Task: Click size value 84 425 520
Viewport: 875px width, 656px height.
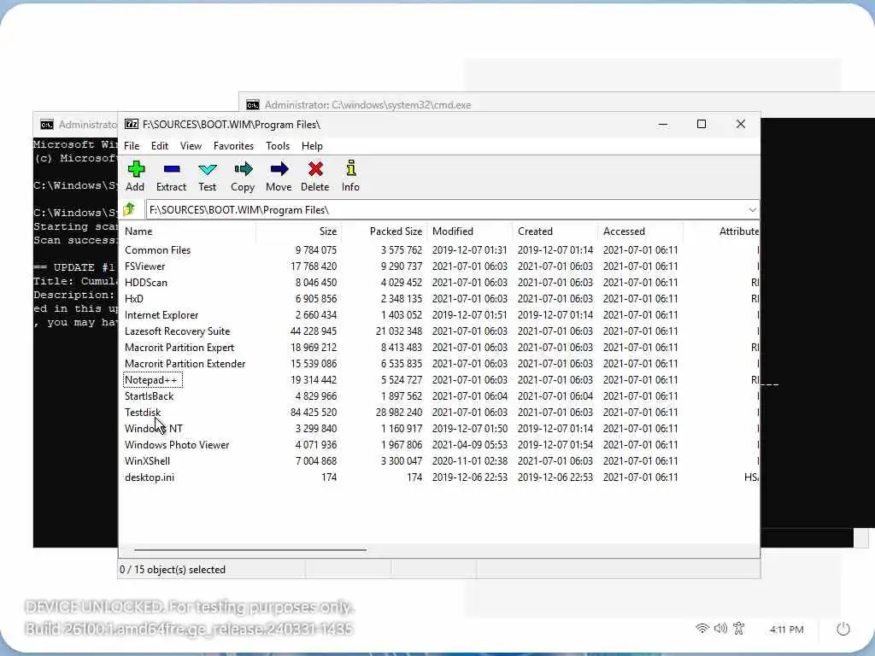Action: point(313,413)
